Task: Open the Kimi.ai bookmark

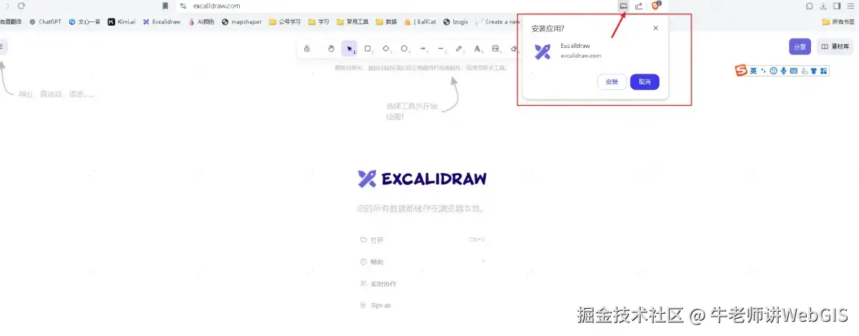Action: [122, 22]
